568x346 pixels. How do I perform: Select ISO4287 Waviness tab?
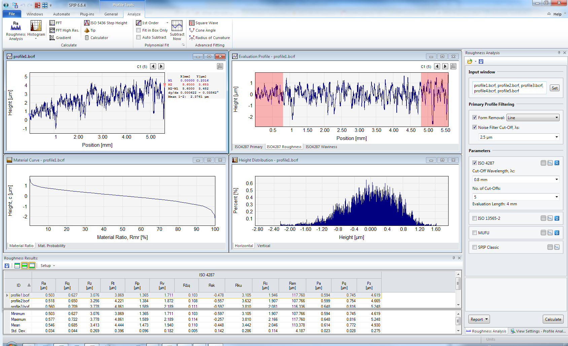click(321, 147)
